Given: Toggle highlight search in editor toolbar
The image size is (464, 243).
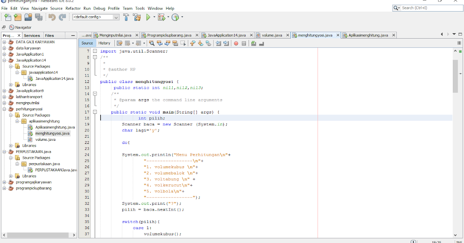Looking at the screenshot, I should pyautogui.click(x=175, y=43).
